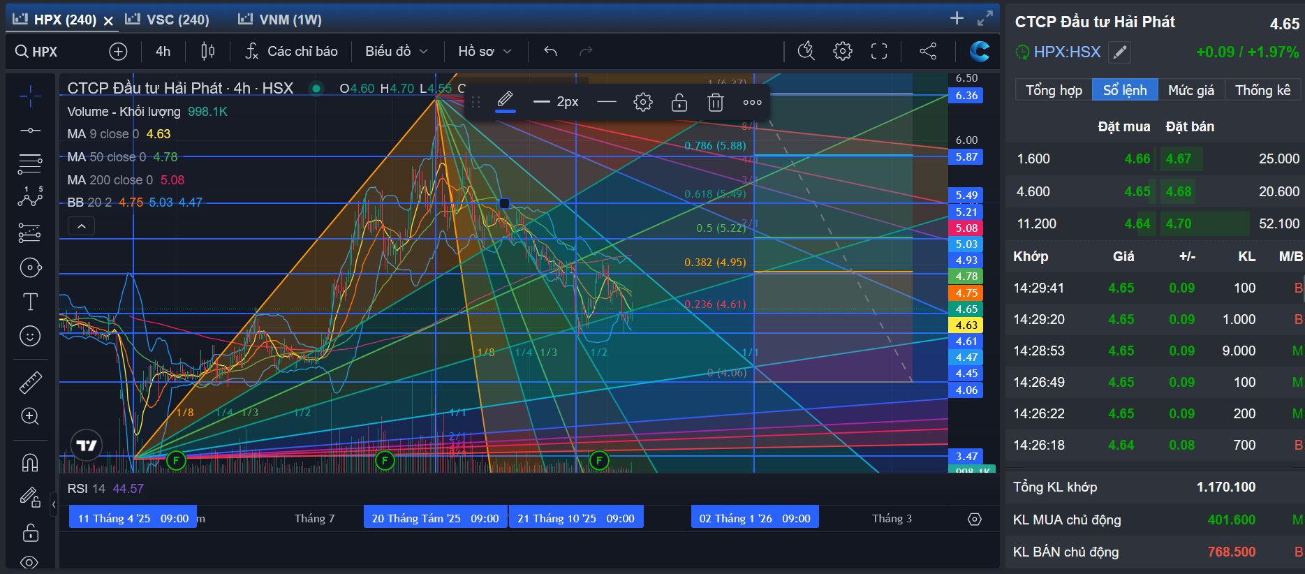Open more options on the drawing toolbar
Screen dimensions: 1305x574
[753, 103]
